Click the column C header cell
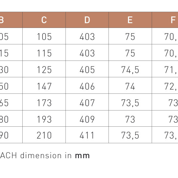178x178 pixels. coord(44,20)
